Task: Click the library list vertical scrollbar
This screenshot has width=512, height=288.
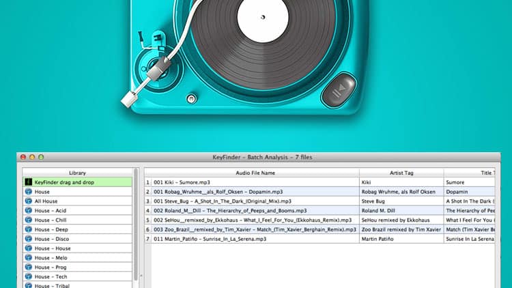Action: tap(136, 225)
